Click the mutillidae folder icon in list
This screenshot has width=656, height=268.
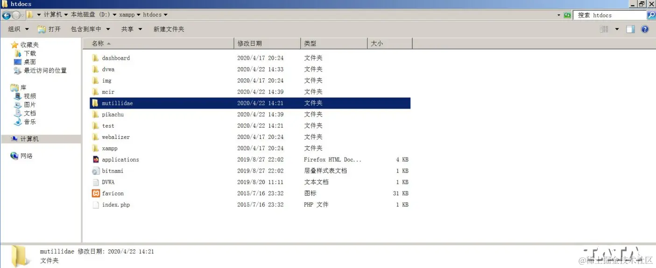coord(96,103)
